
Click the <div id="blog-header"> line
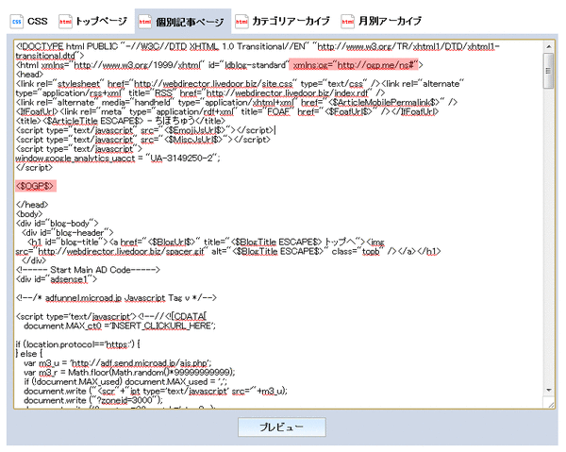coord(68,233)
